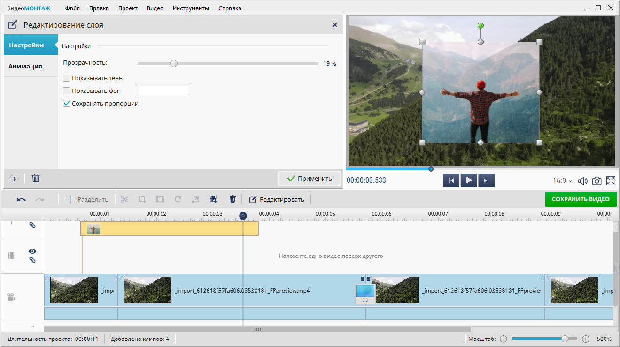Enter fullscreen preview mode

point(611,181)
